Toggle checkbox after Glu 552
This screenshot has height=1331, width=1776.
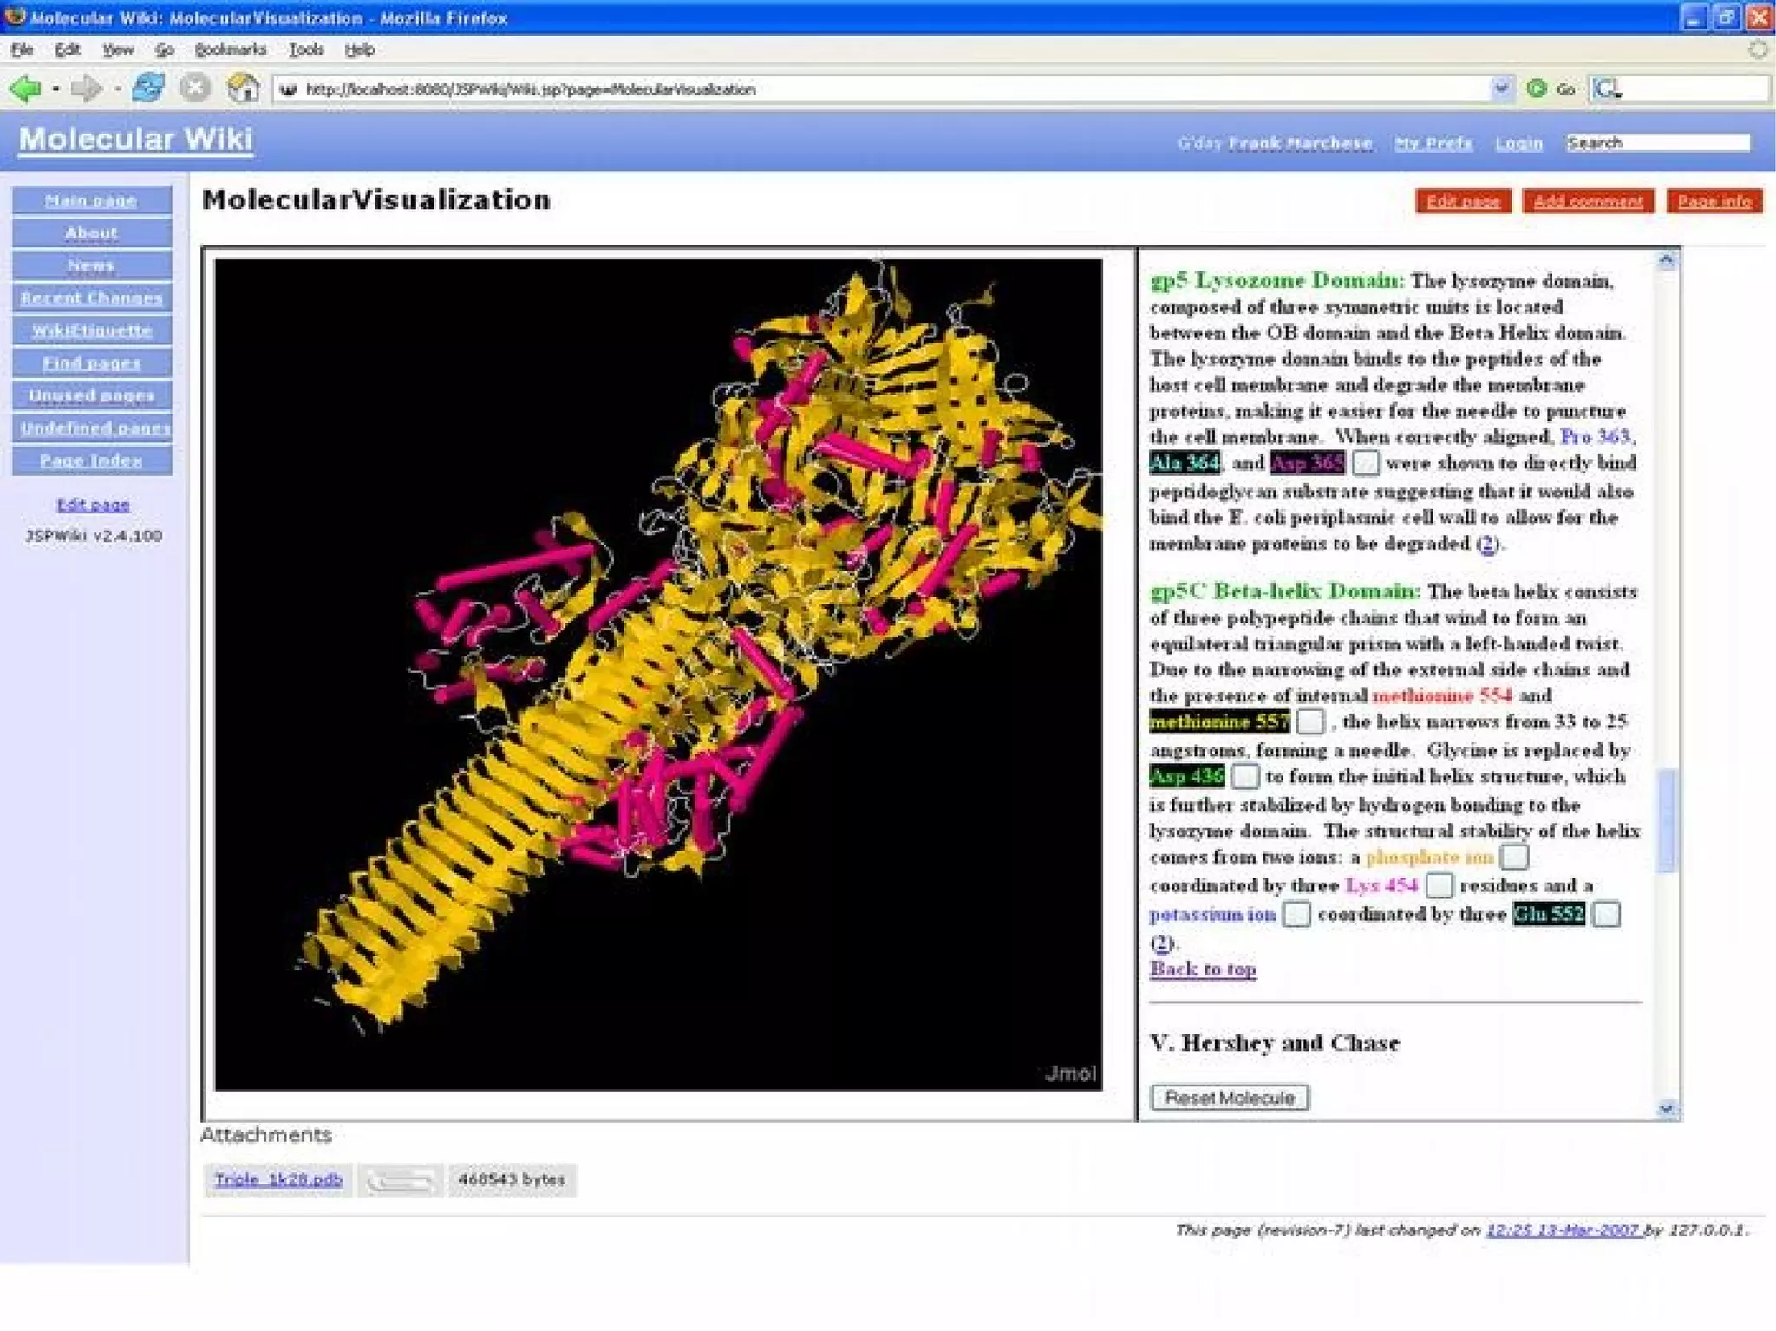[1607, 914]
